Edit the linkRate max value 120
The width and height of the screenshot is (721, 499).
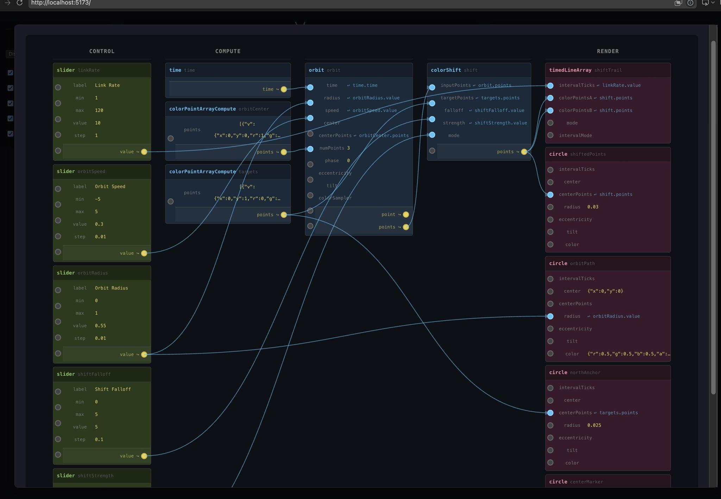pos(99,111)
